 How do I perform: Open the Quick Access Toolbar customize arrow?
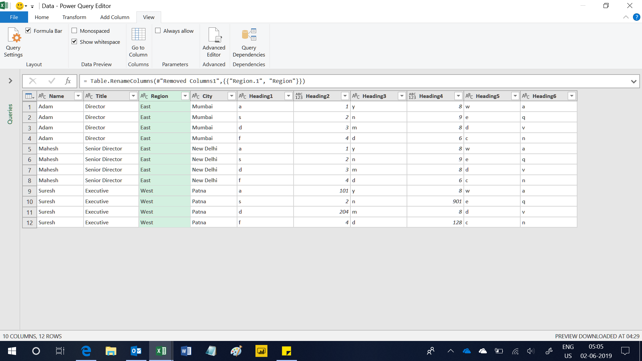click(x=32, y=6)
